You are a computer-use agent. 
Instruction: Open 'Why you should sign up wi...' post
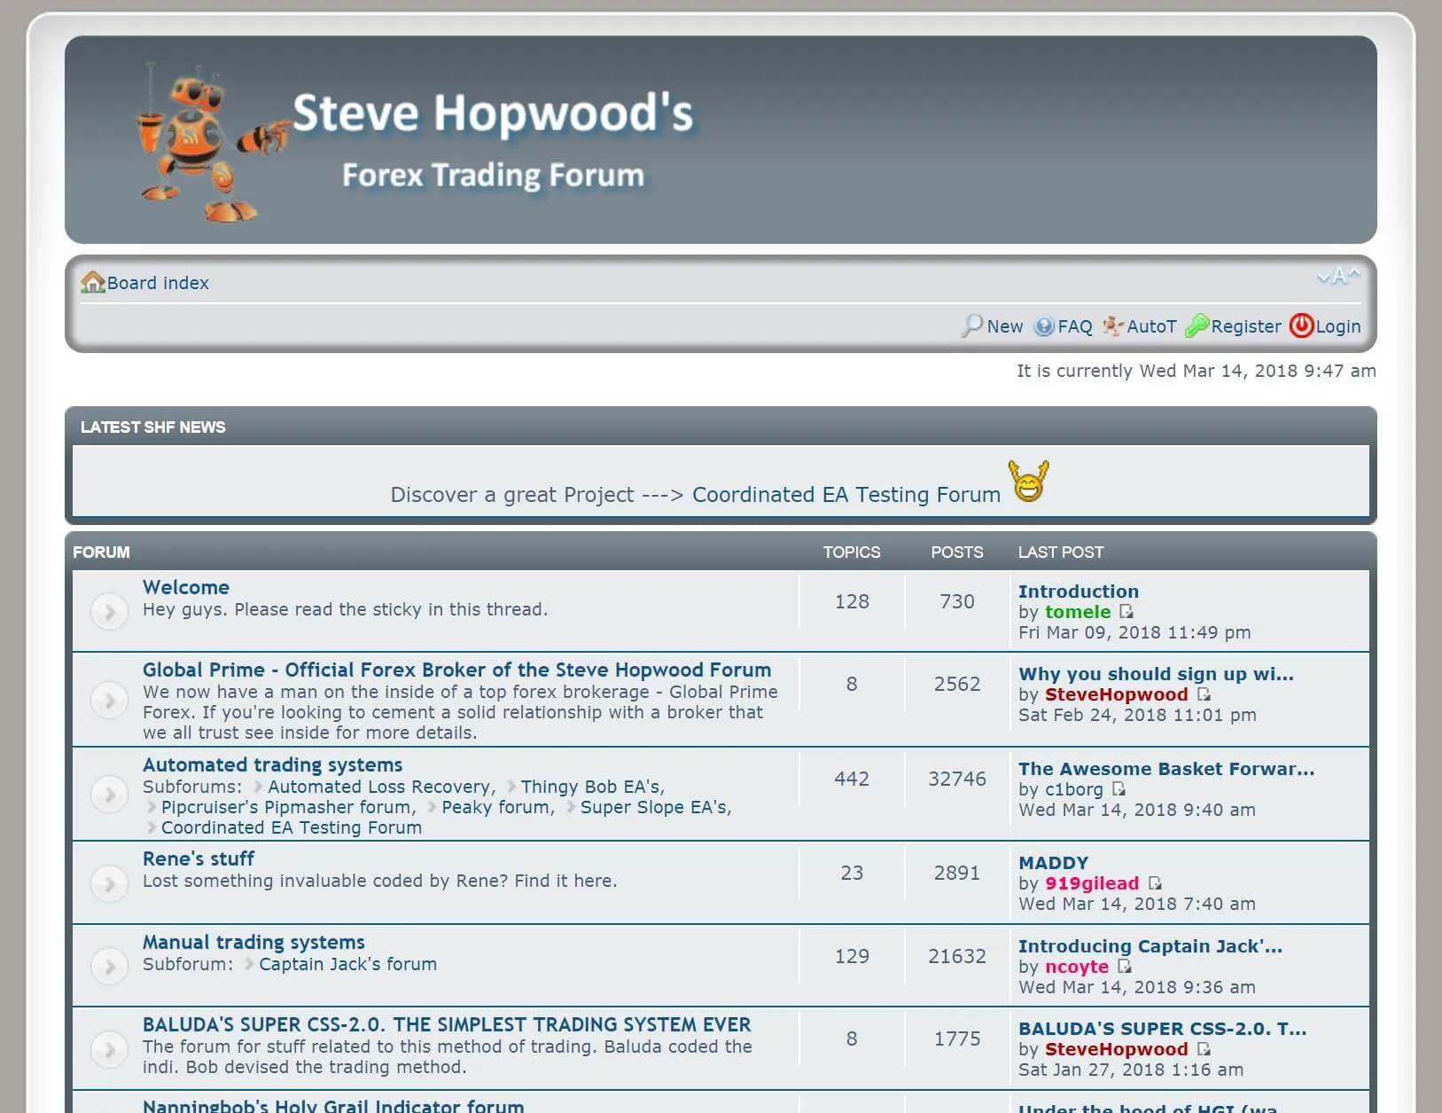tap(1156, 674)
